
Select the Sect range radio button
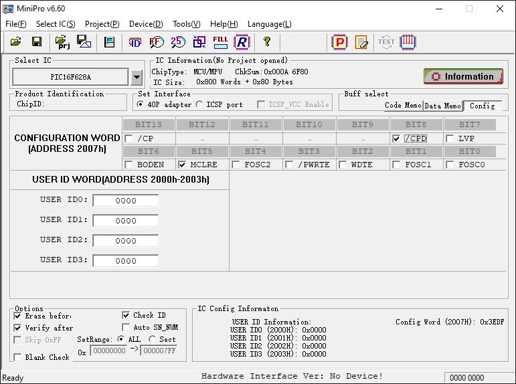[x=152, y=339]
